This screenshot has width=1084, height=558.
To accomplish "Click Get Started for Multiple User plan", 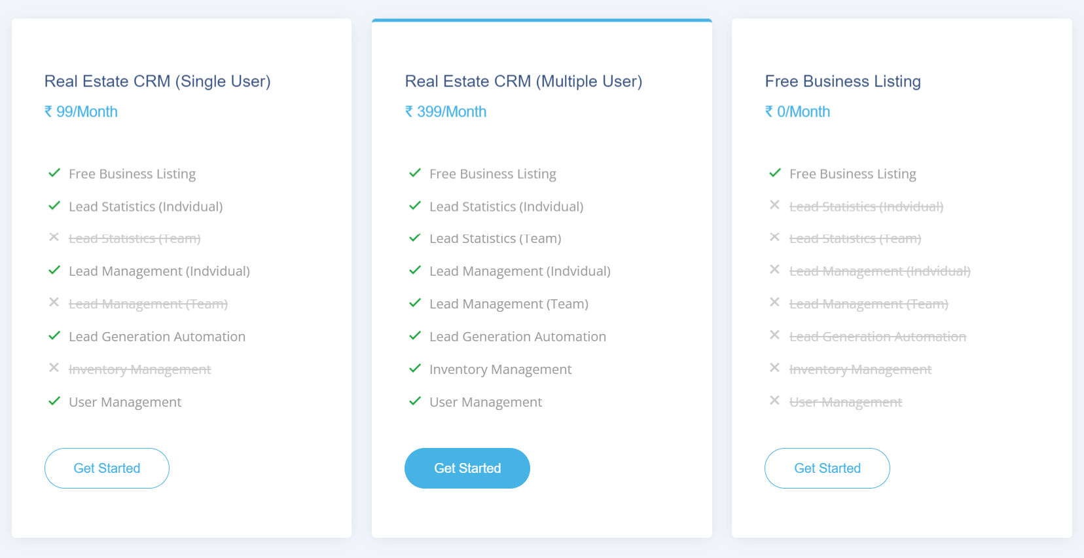I will pyautogui.click(x=467, y=468).
